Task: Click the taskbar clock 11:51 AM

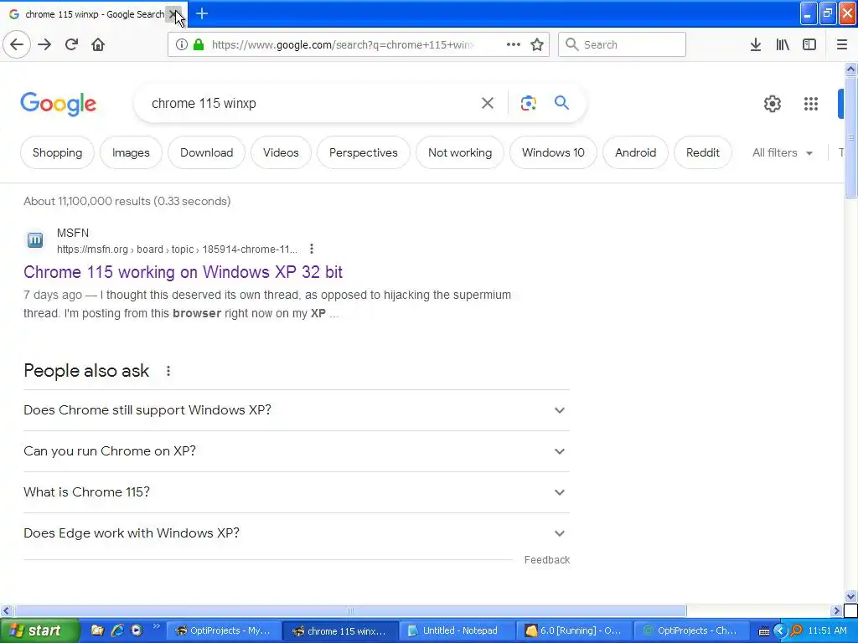Action: click(x=827, y=631)
